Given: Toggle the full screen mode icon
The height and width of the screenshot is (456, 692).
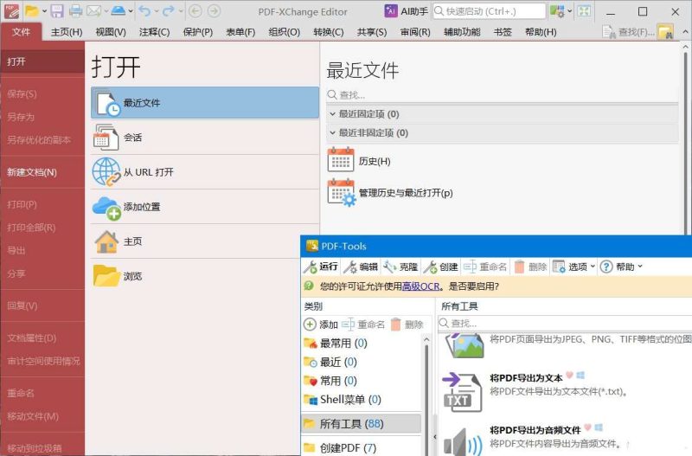Looking at the screenshot, I should [x=584, y=11].
